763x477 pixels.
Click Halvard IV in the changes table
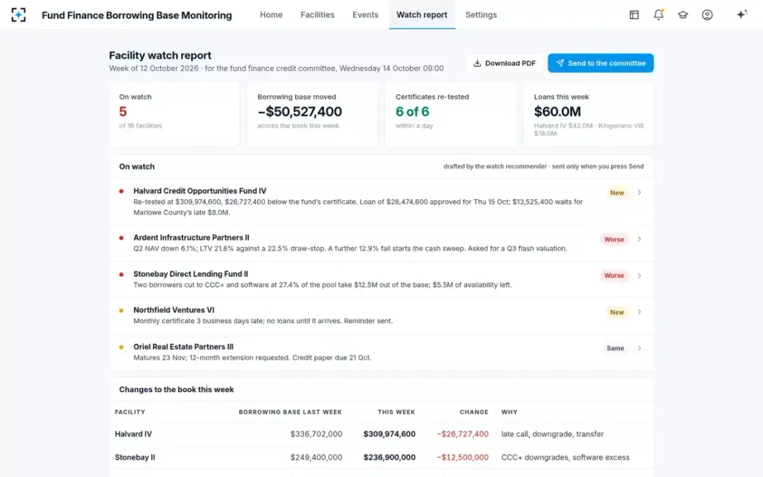pyautogui.click(x=134, y=434)
